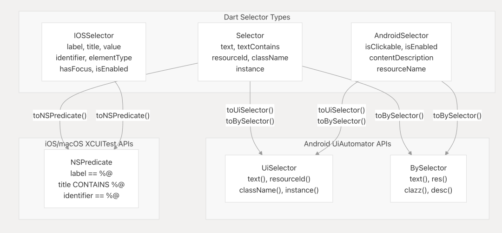Click the toUiSelector() label under AndroidSelector
502x233 pixels.
[342, 110]
